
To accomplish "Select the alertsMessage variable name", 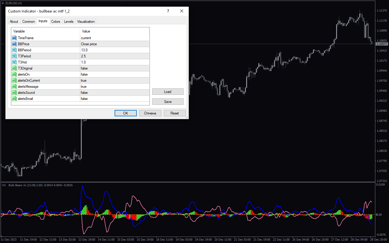I will [x=28, y=87].
